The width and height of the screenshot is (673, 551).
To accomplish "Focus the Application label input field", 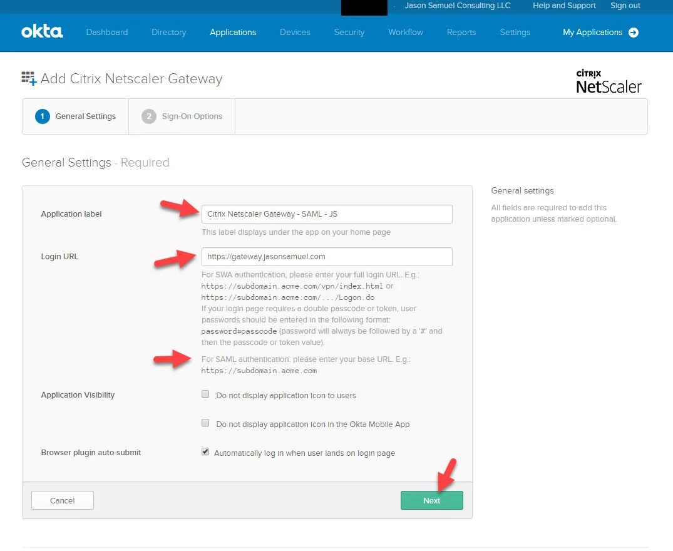I will 327,214.
